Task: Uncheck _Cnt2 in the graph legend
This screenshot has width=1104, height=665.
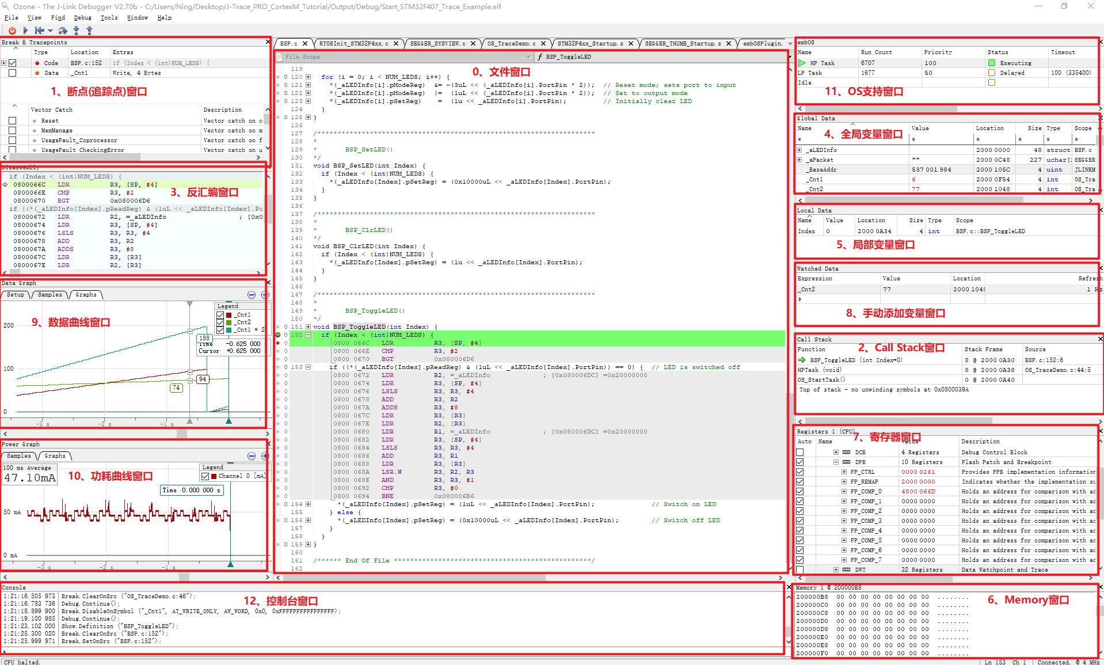Action: tap(220, 322)
